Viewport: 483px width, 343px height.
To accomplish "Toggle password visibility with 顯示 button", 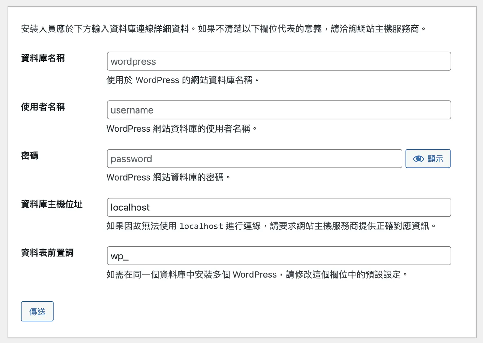I will tap(428, 159).
